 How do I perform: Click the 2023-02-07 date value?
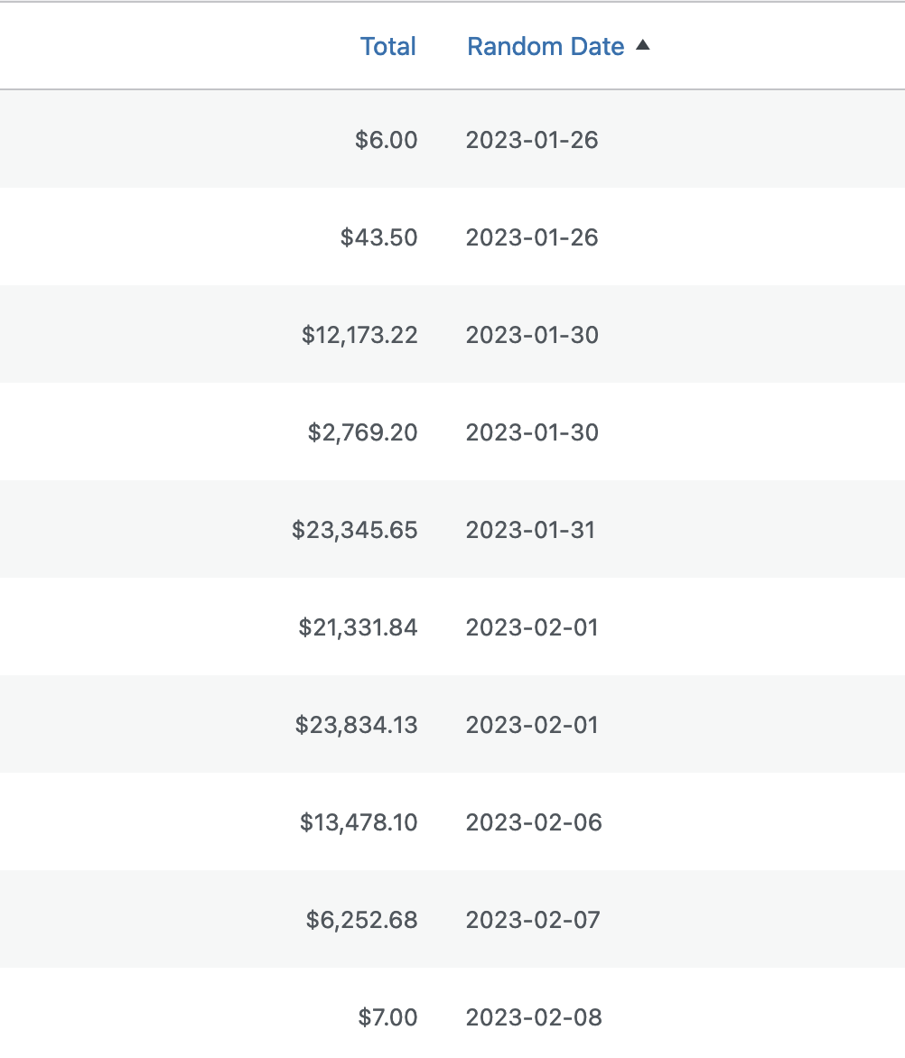pyautogui.click(x=533, y=920)
